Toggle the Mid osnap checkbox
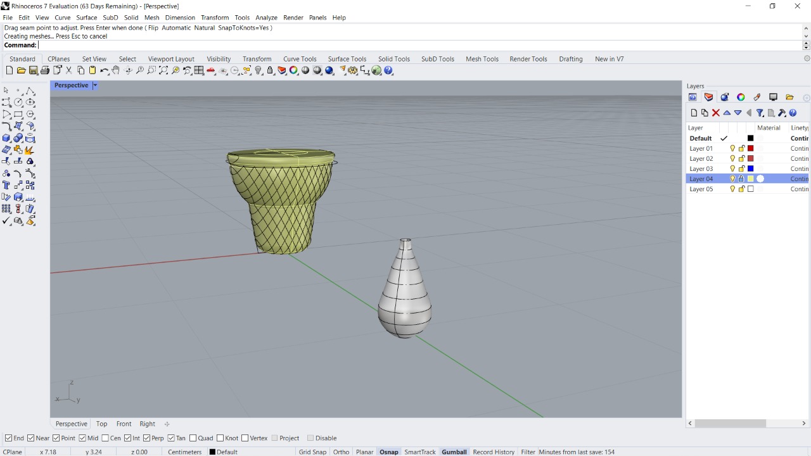 click(x=82, y=438)
